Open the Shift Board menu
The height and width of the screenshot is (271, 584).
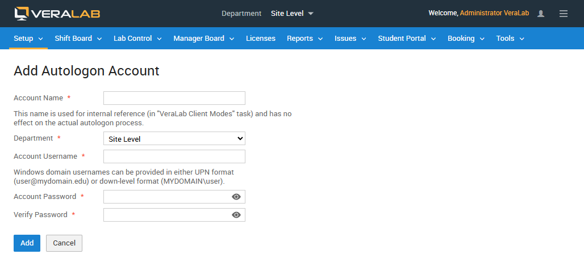click(x=78, y=39)
